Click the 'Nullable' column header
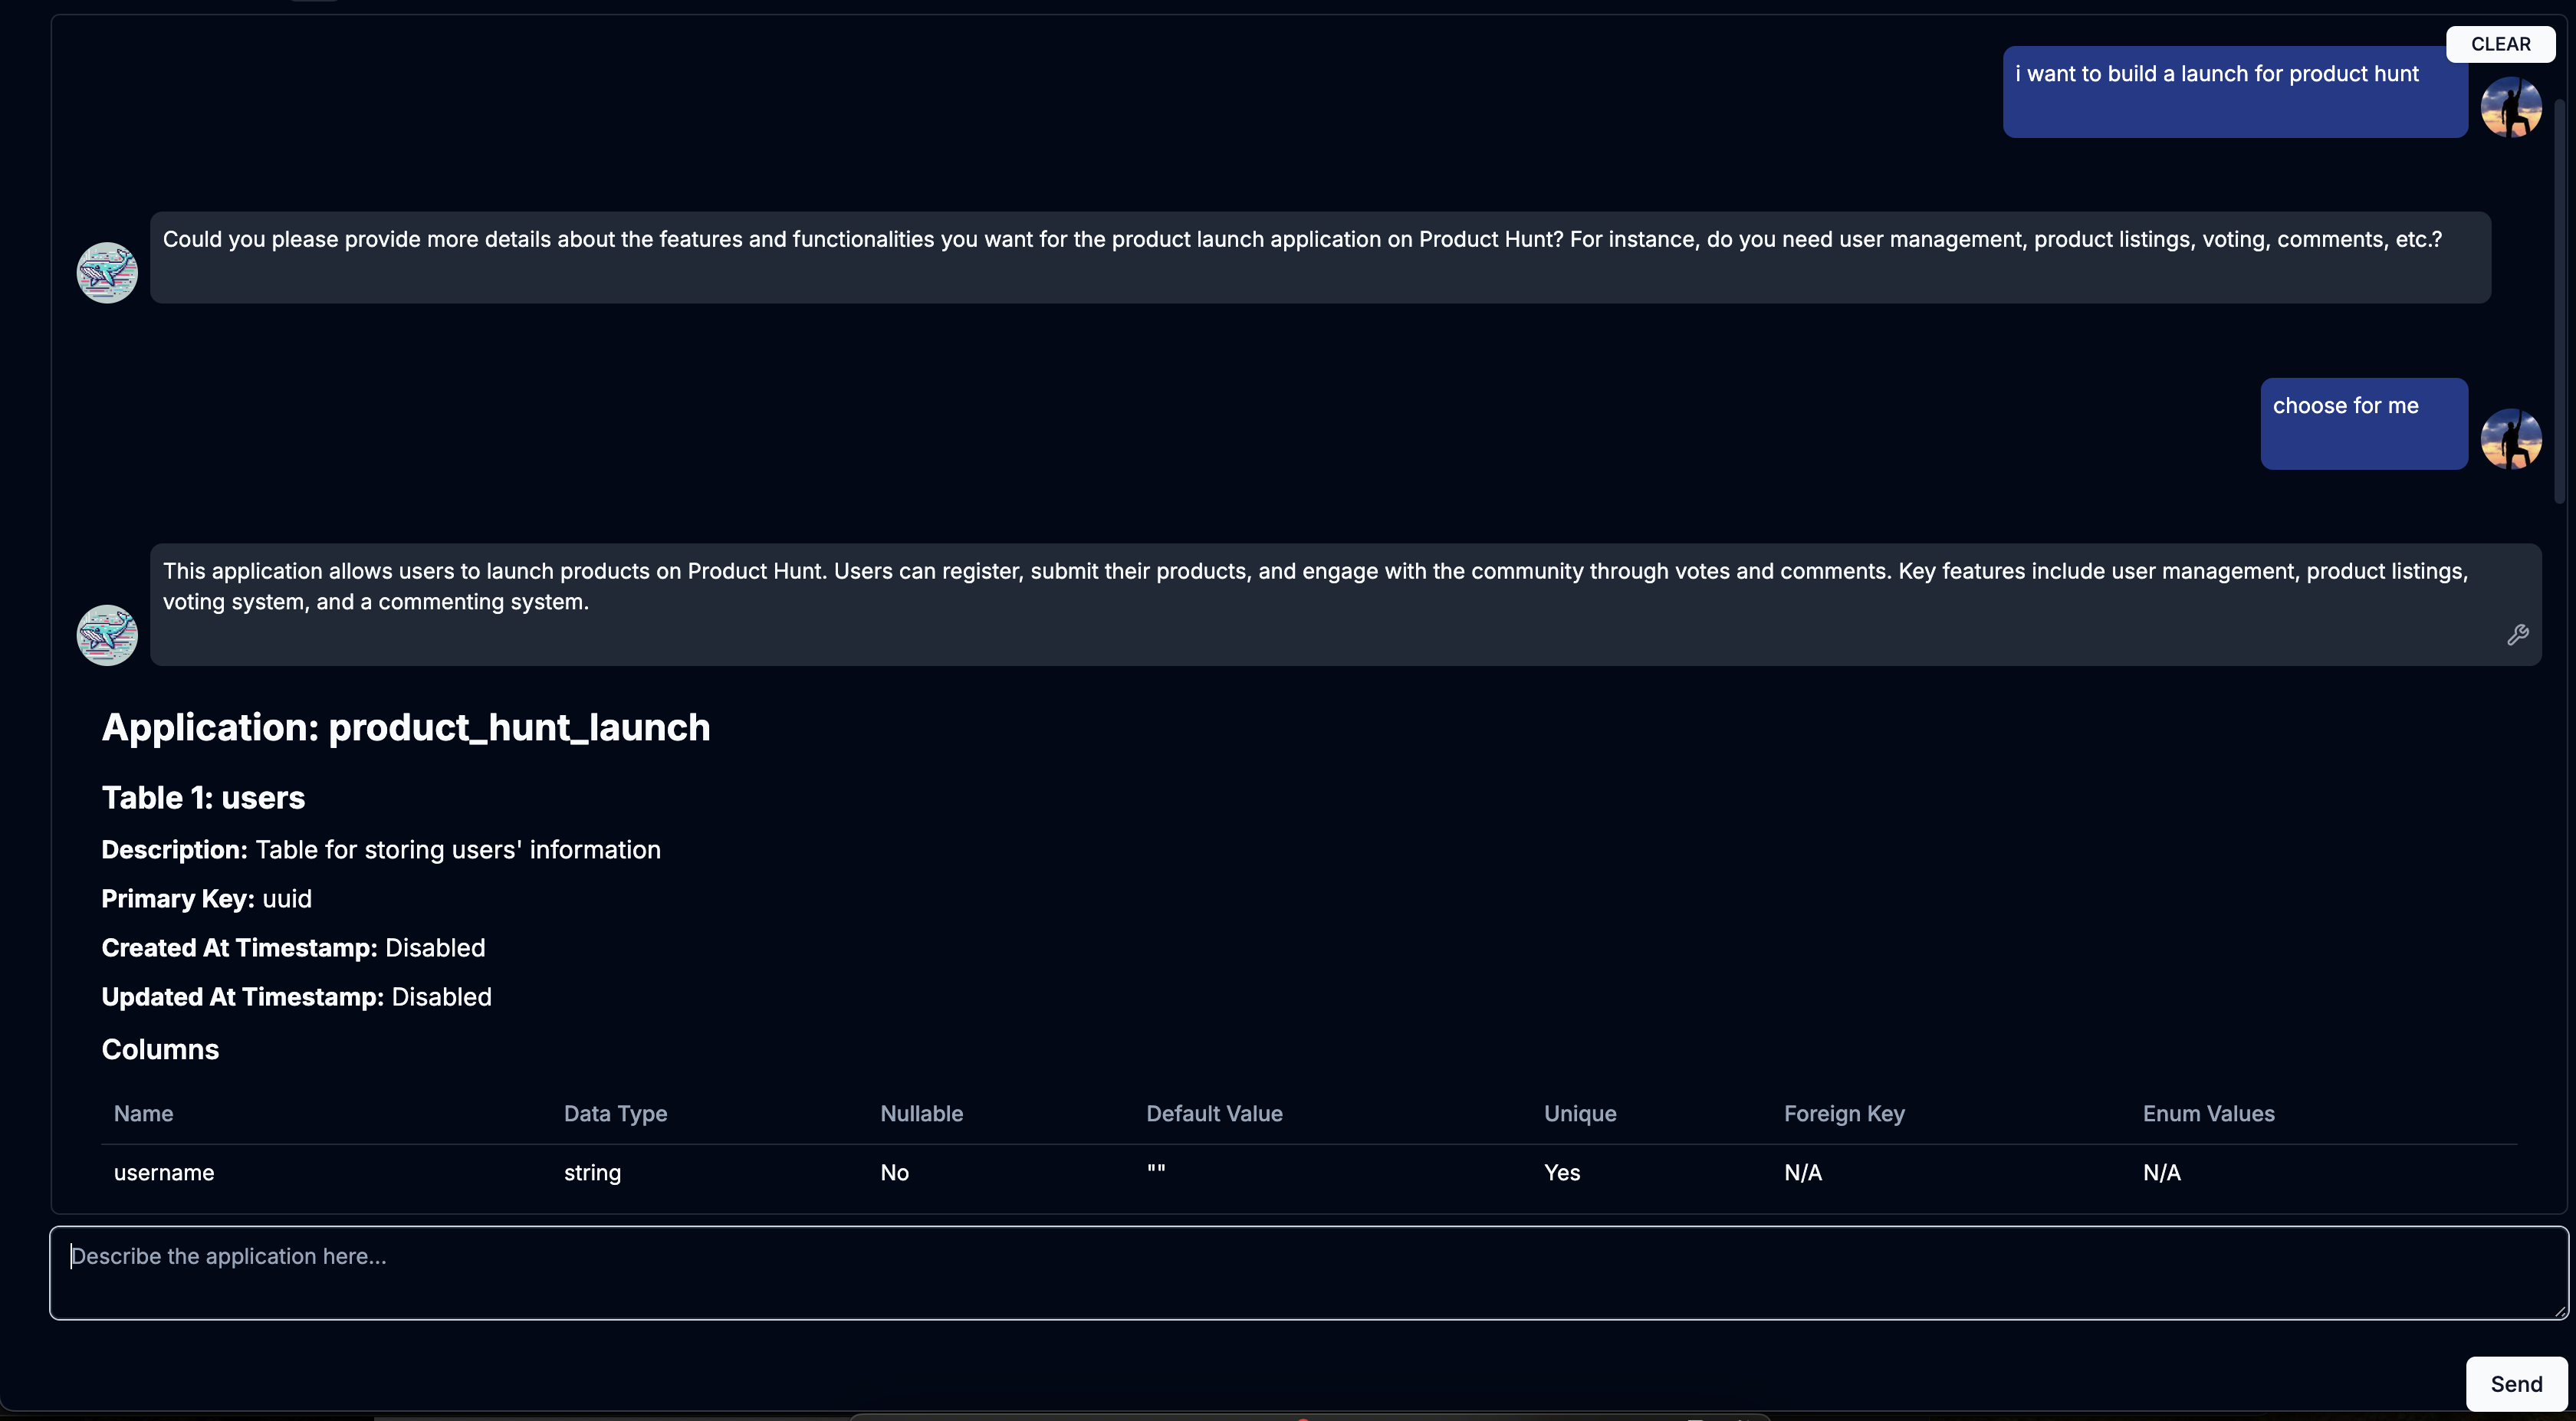Viewport: 2576px width, 1421px height. point(921,1114)
